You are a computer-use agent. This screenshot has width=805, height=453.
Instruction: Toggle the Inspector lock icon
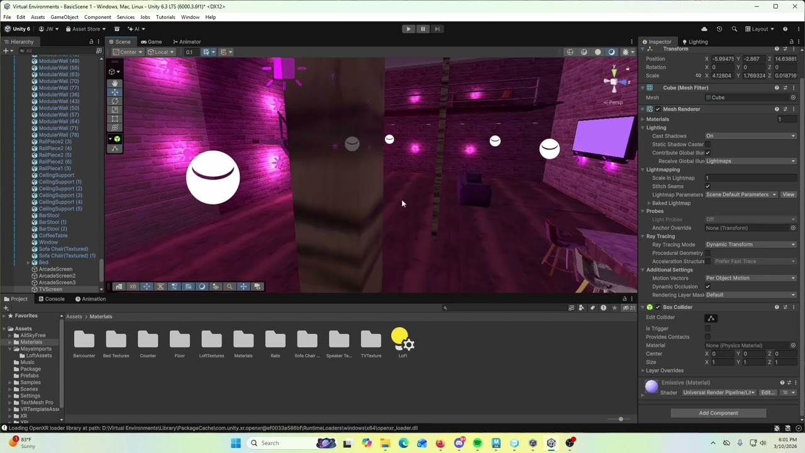tap(791, 42)
